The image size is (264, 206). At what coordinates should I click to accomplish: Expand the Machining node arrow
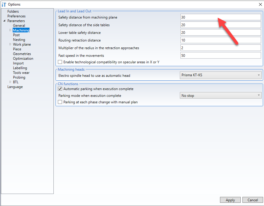[10, 30]
